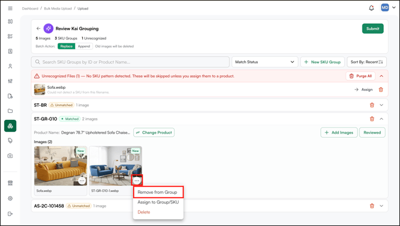Select the Append batch action
Image resolution: width=400 pixels, height=226 pixels.
(x=84, y=46)
